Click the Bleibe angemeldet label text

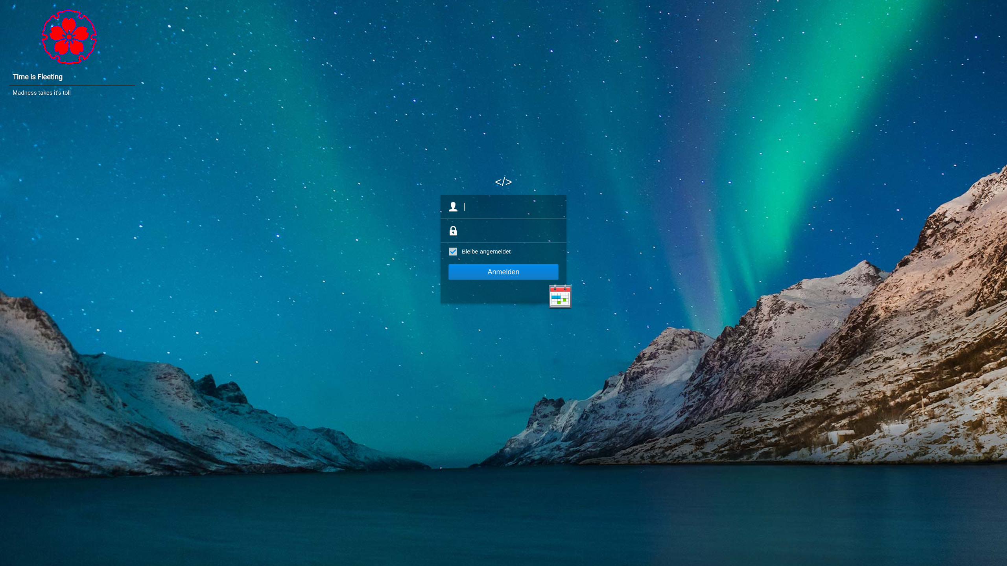(486, 252)
